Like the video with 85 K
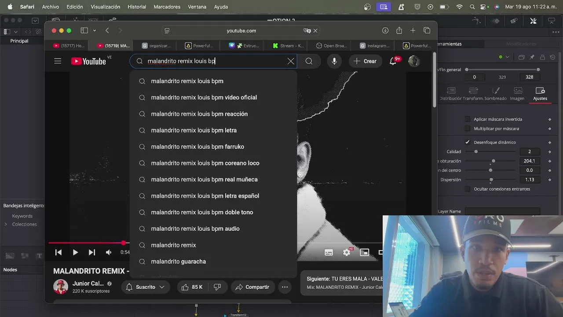 (192, 287)
